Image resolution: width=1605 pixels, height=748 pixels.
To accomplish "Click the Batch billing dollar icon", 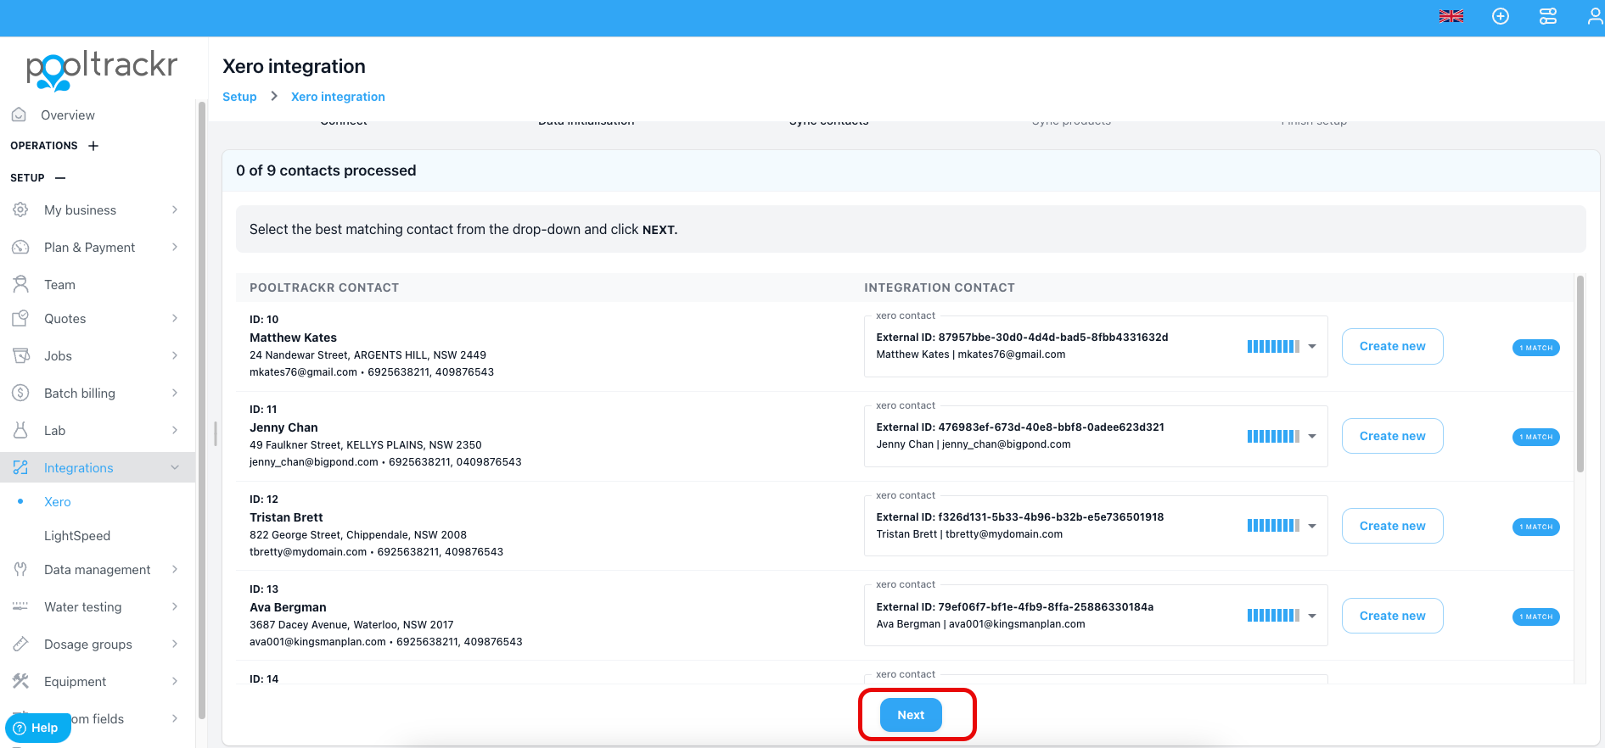I will (x=20, y=393).
